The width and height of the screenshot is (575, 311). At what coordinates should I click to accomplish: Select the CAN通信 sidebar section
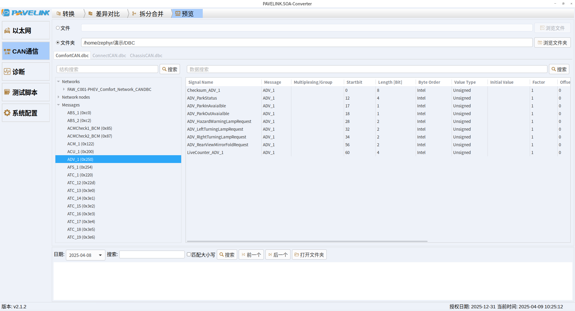(26, 51)
